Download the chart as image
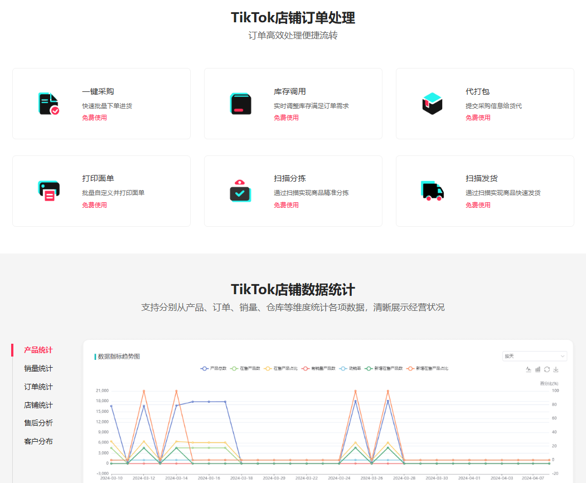Screen dimensions: 586x483 click(x=556, y=369)
